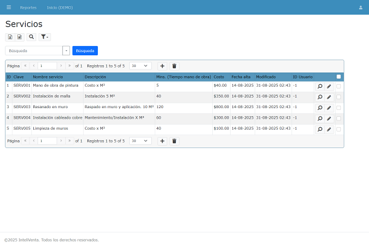The width and height of the screenshot is (369, 247).
Task: View details of service SERV001
Action: tap(320, 86)
